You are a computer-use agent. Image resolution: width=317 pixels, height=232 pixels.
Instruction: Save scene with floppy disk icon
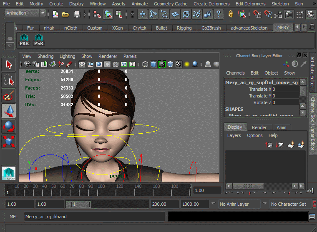pyautogui.click(x=77, y=15)
